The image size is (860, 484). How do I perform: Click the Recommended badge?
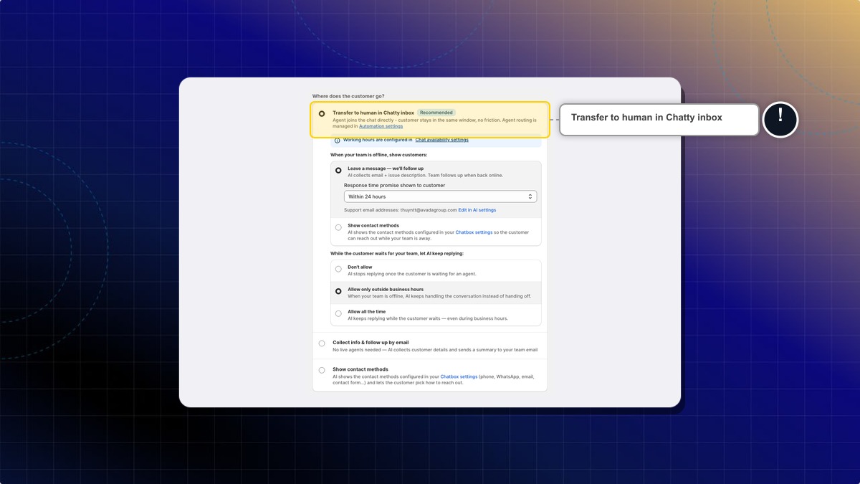(436, 113)
